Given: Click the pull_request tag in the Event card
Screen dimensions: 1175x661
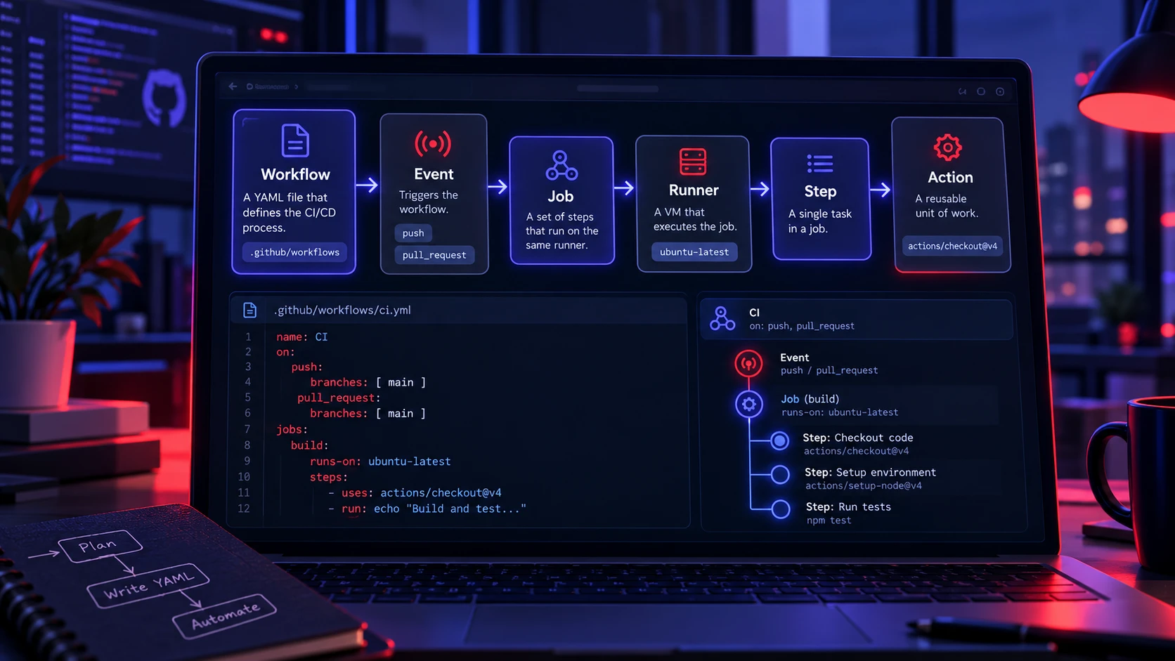Looking at the screenshot, I should [434, 255].
